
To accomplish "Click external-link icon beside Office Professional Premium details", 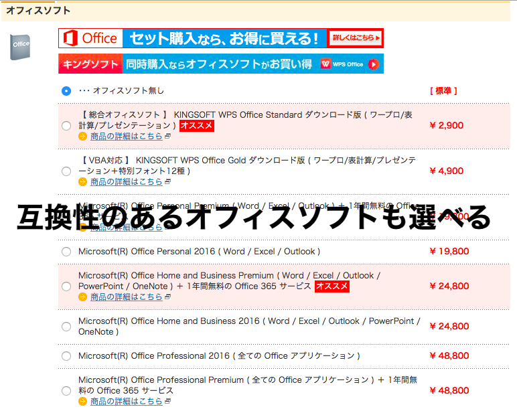I will click(168, 402).
